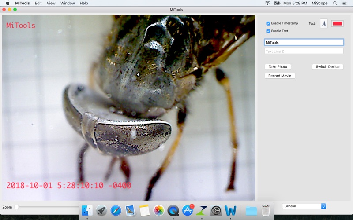Focus the Text Line 2 field
Screen dimensions: 353x220
pos(304,51)
